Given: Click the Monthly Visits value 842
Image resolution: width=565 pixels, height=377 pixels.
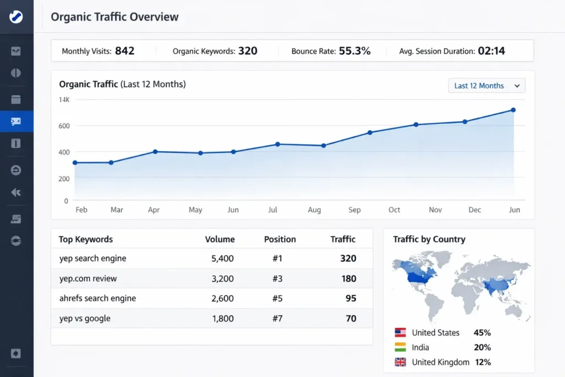Looking at the screenshot, I should [125, 51].
